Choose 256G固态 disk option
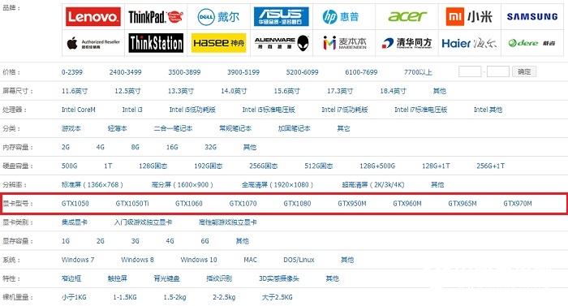This screenshot has height=306, width=568. point(264,166)
